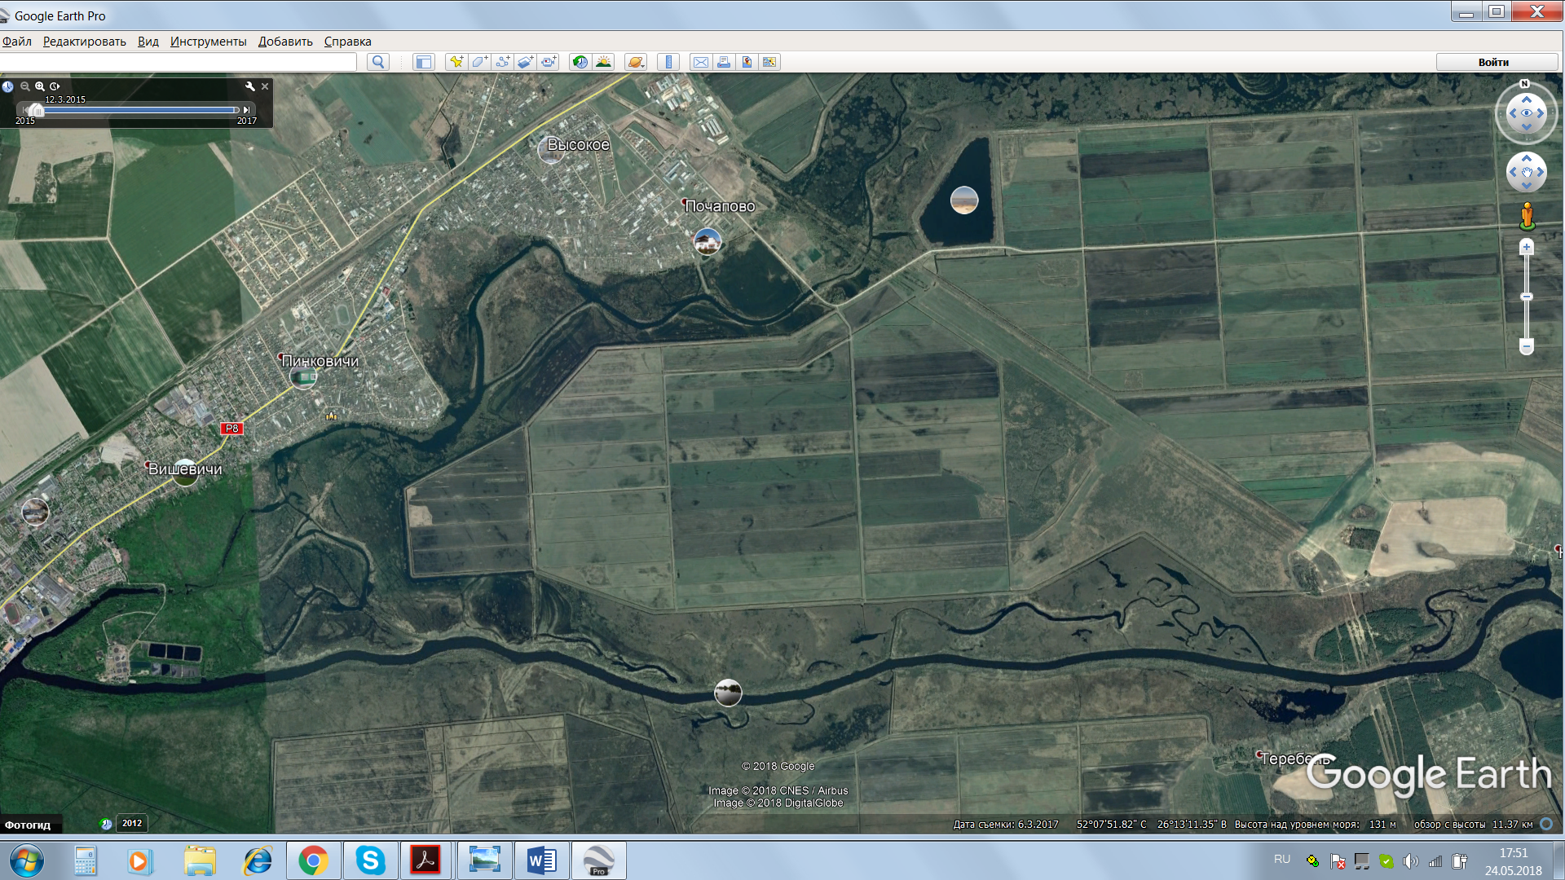This screenshot has height=880, width=1565.
Task: Toggle the sidebar panel button
Action: click(423, 62)
